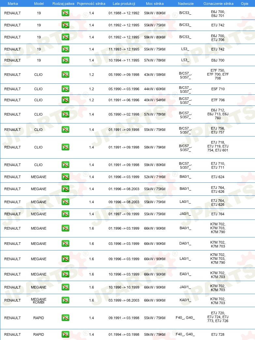Click the fuel icon in the E6J 701 row
Screen dimensions: 255x340
click(65, 13)
